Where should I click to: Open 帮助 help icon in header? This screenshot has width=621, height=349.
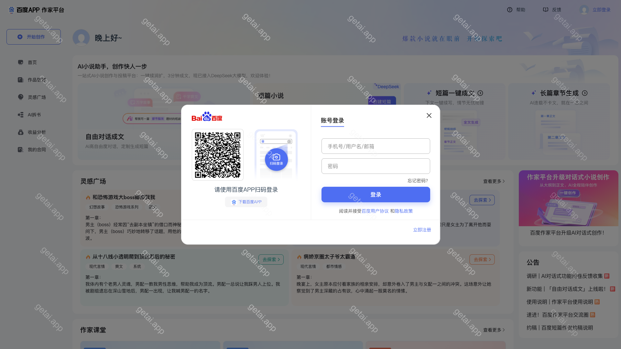click(510, 10)
